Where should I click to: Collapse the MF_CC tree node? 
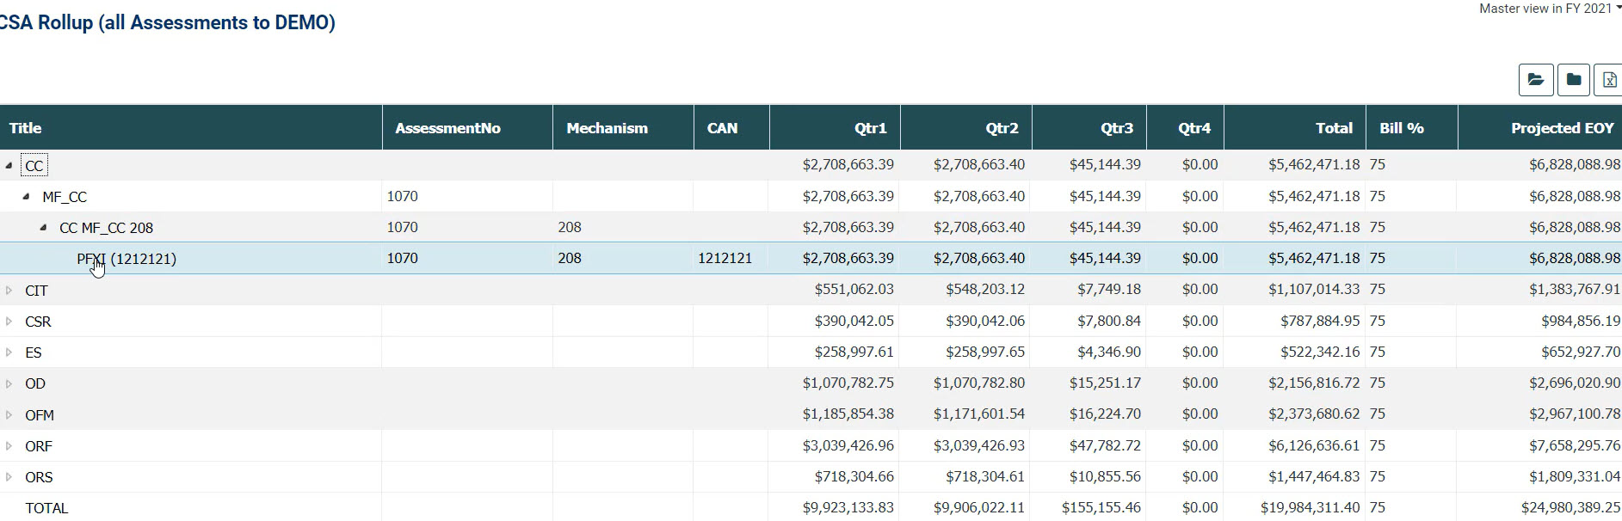tap(26, 196)
